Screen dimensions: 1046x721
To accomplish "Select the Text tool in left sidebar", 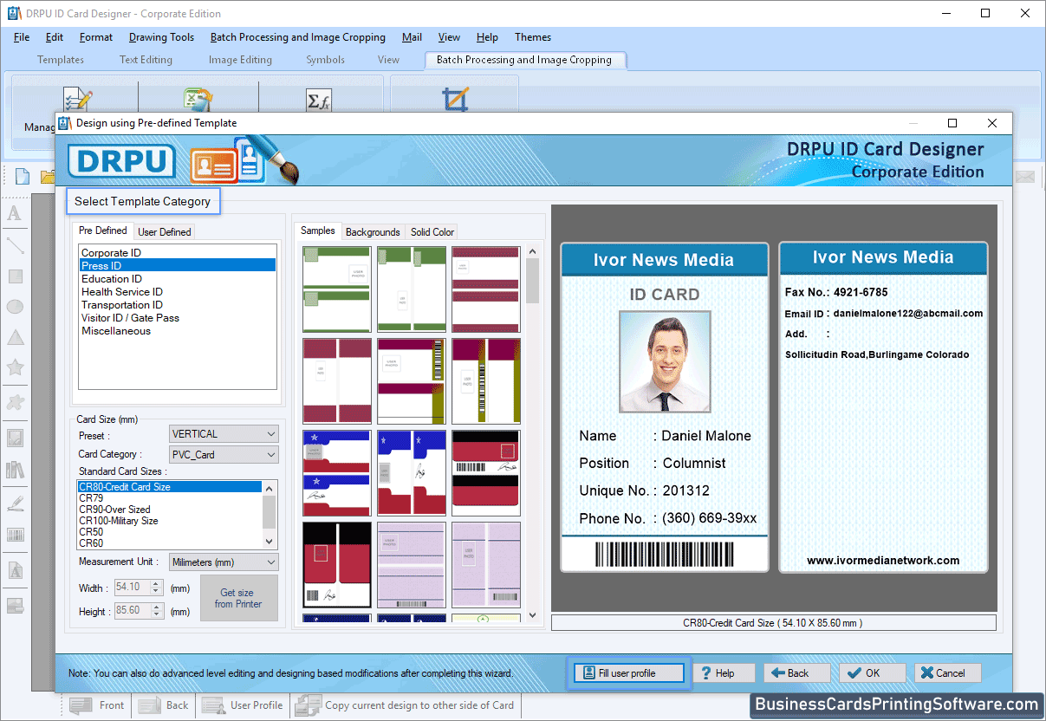I will coord(15,213).
